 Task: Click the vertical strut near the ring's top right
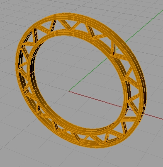(114, 49)
